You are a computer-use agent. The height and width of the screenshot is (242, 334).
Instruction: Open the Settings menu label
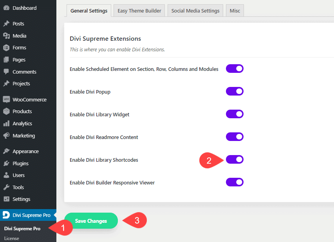pos(22,199)
